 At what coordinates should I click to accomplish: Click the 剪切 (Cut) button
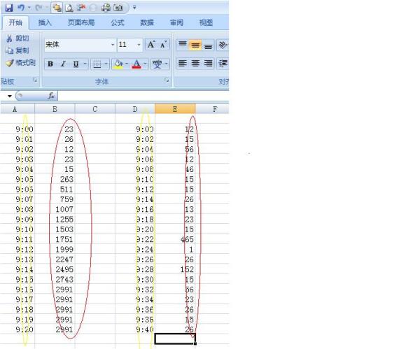[x=18, y=38]
